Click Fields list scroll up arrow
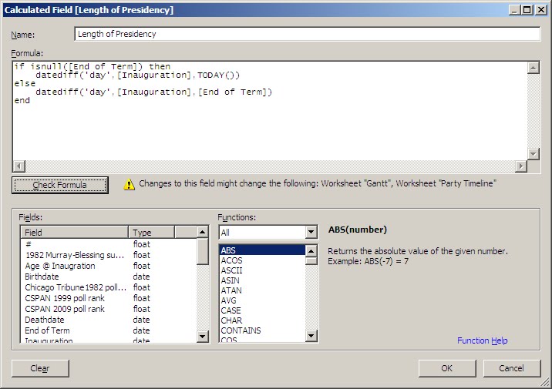The image size is (552, 389). tap(203, 232)
